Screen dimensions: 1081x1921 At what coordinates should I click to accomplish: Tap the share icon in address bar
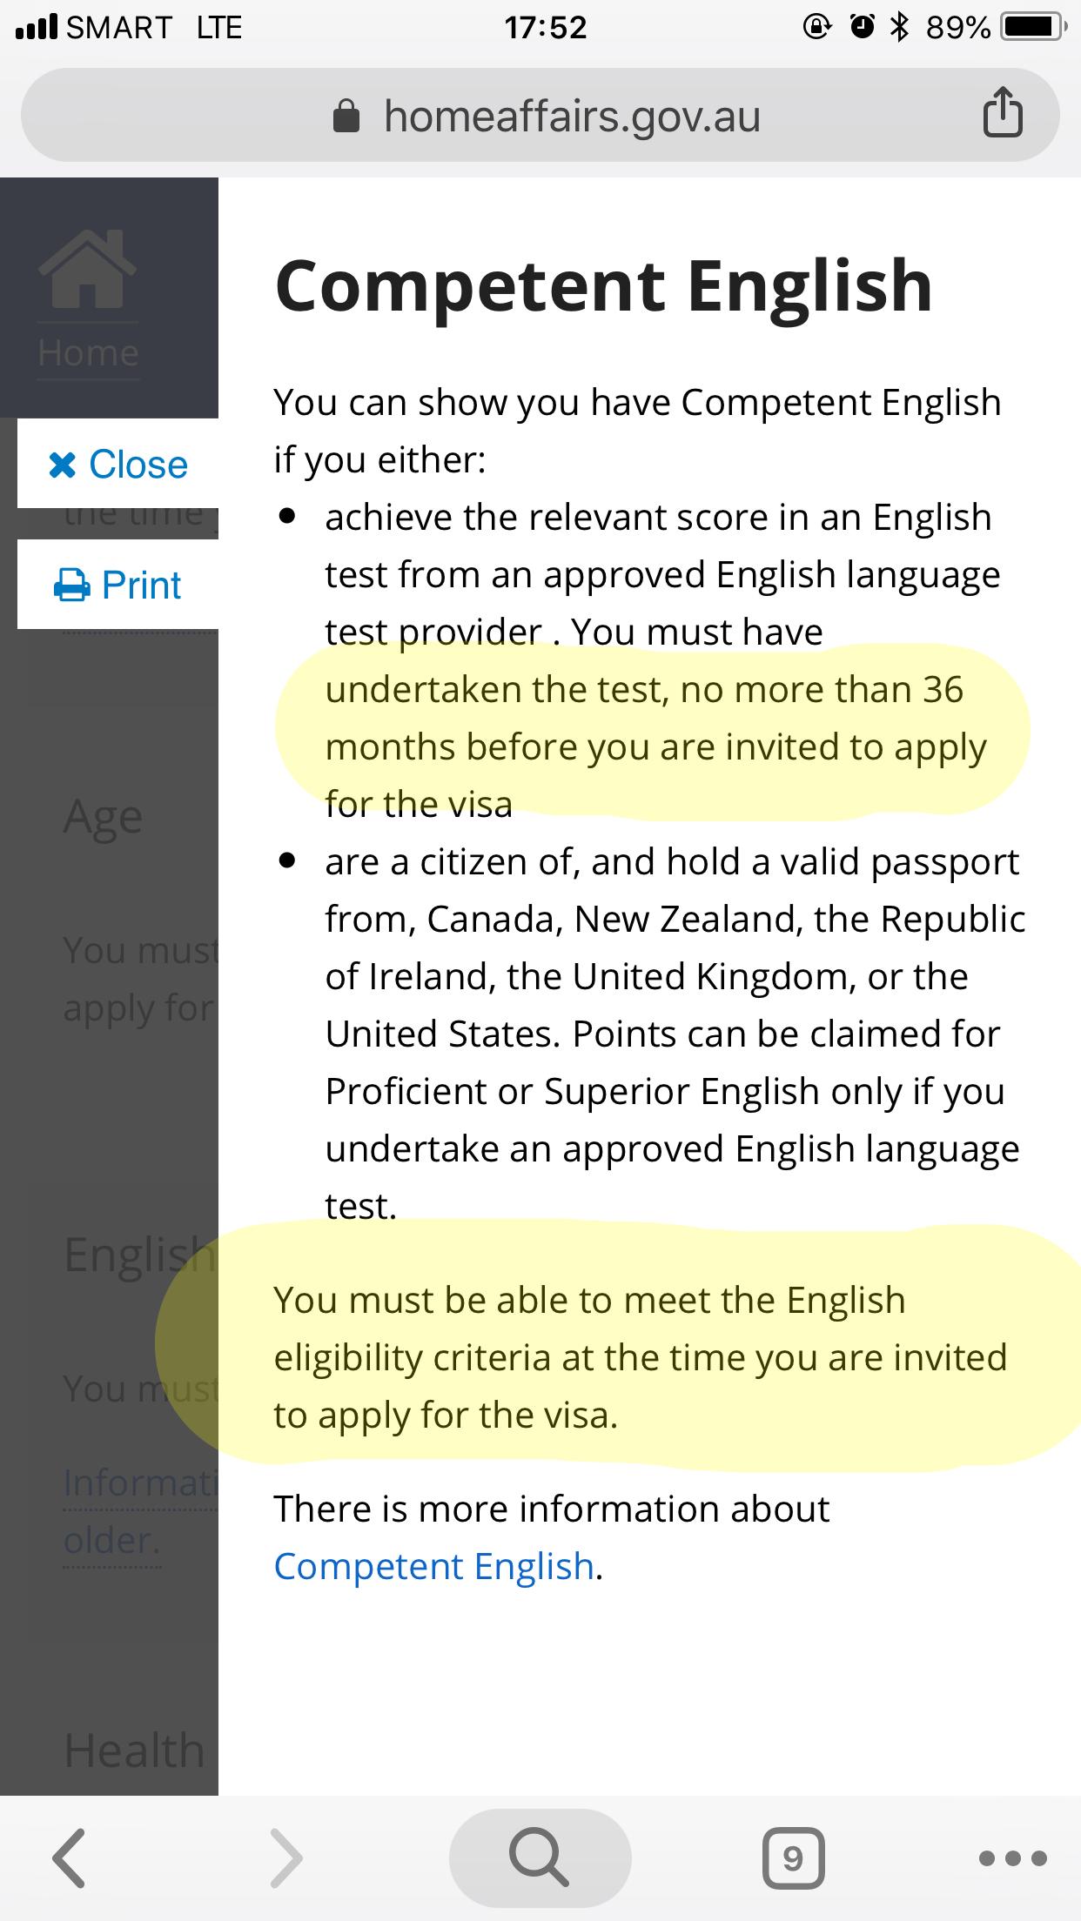click(1002, 114)
